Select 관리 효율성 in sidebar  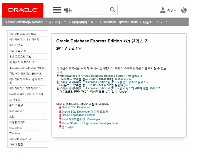28,105
